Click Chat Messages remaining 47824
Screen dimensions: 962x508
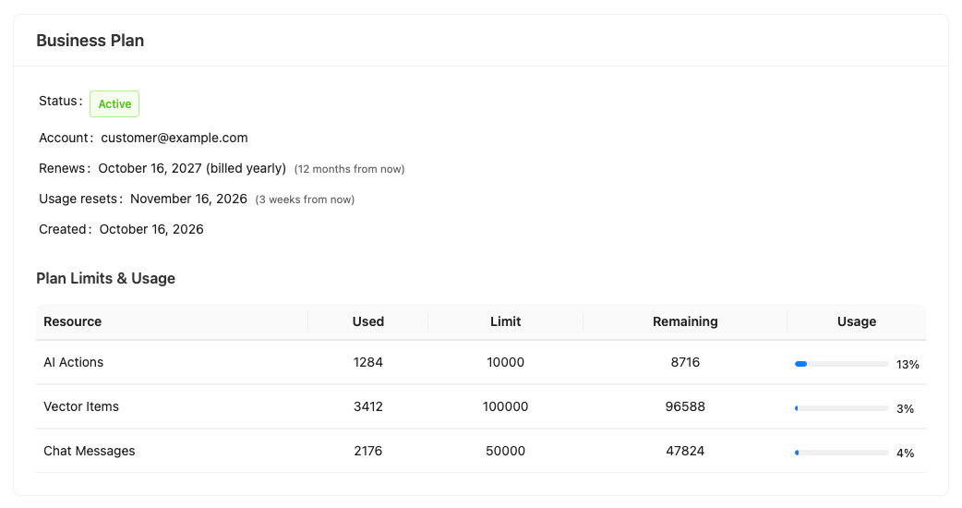(685, 451)
